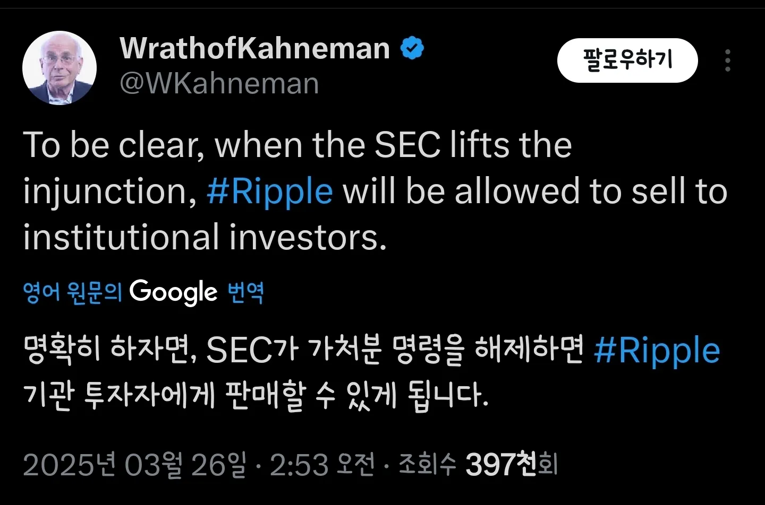Image resolution: width=765 pixels, height=505 pixels.
Task: Click the blue verified badge
Action: click(412, 48)
